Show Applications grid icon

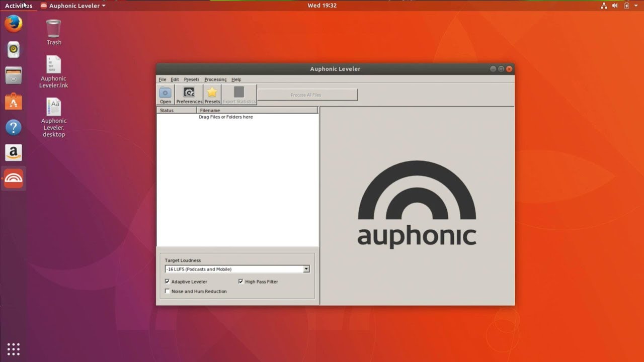(14, 348)
